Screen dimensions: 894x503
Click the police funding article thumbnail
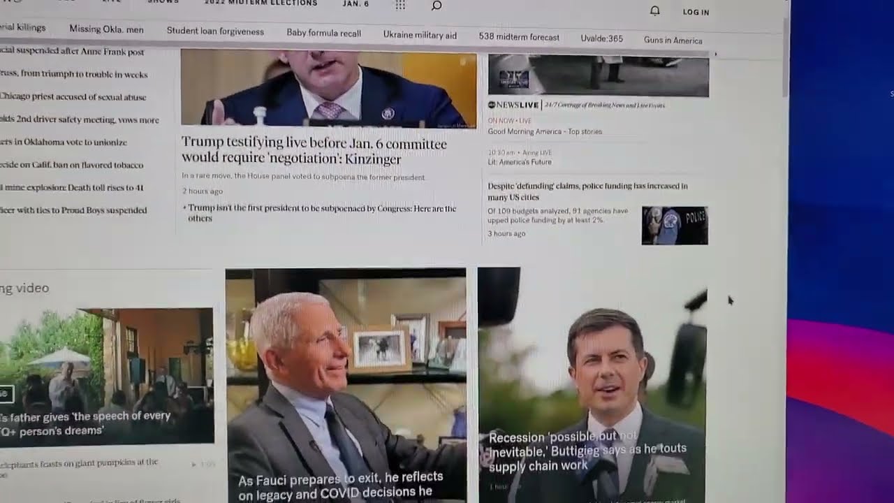(675, 226)
